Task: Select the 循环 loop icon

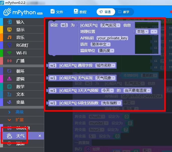Action: [x=9, y=71]
